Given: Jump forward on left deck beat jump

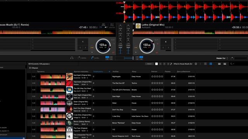Looking at the screenshot, I should click(x=85, y=47).
